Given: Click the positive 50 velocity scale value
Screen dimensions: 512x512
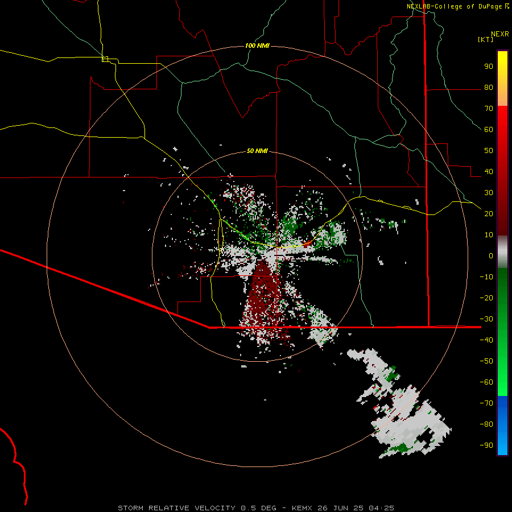Looking at the screenshot, I should point(489,151).
